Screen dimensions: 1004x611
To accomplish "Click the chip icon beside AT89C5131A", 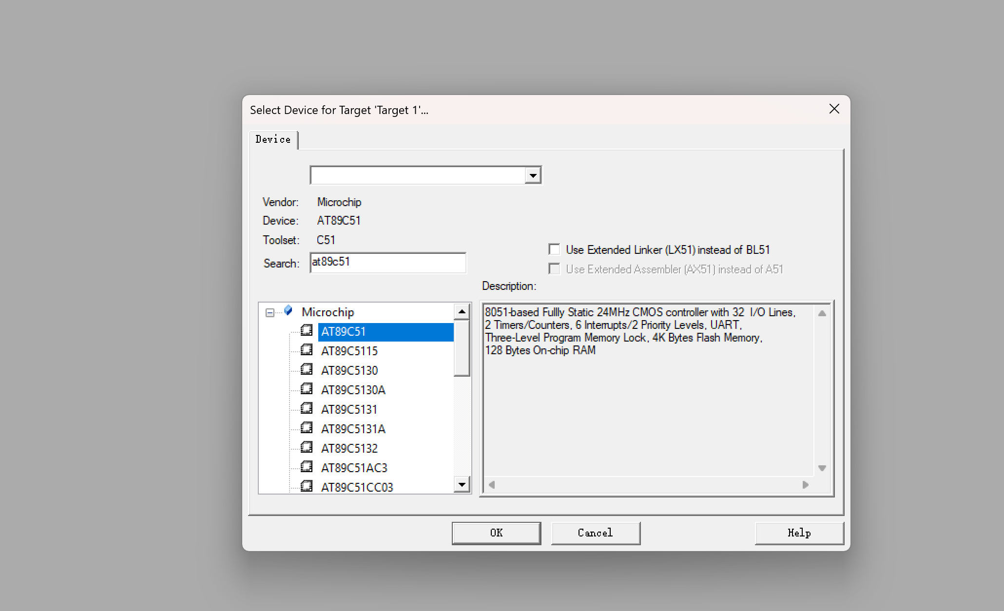I will click(x=307, y=428).
